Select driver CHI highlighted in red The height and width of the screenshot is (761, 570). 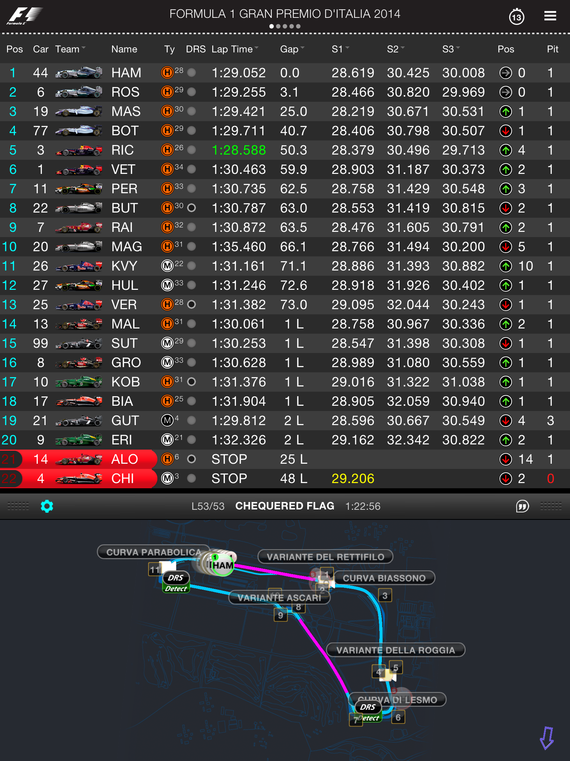tap(285, 478)
